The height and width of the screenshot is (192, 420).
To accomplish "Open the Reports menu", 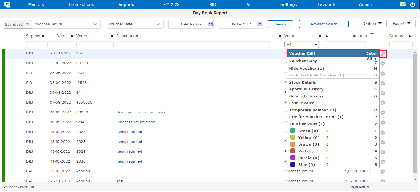I will click(126, 5).
